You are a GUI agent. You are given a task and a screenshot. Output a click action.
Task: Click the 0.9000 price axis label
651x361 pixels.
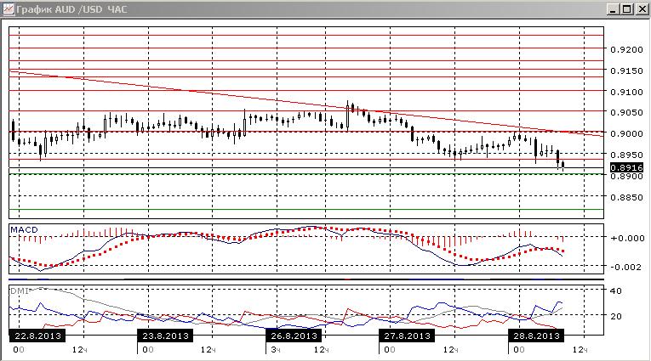626,133
